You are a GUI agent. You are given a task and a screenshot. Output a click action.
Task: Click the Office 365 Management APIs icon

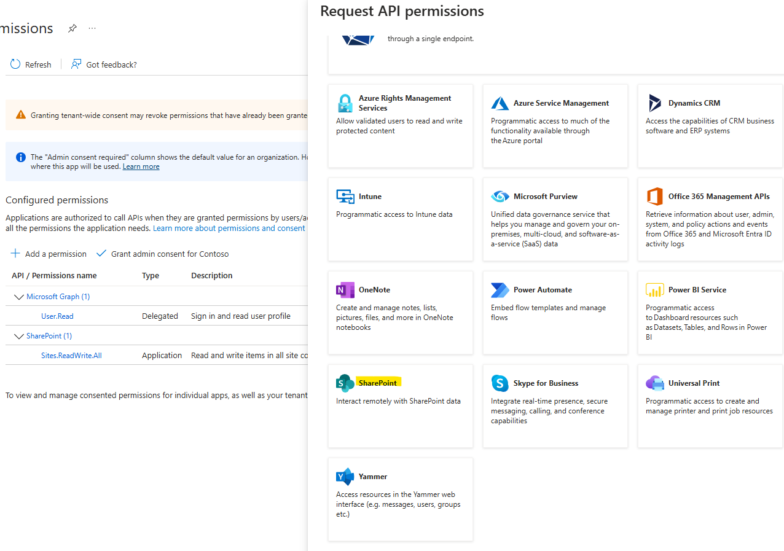tap(655, 197)
